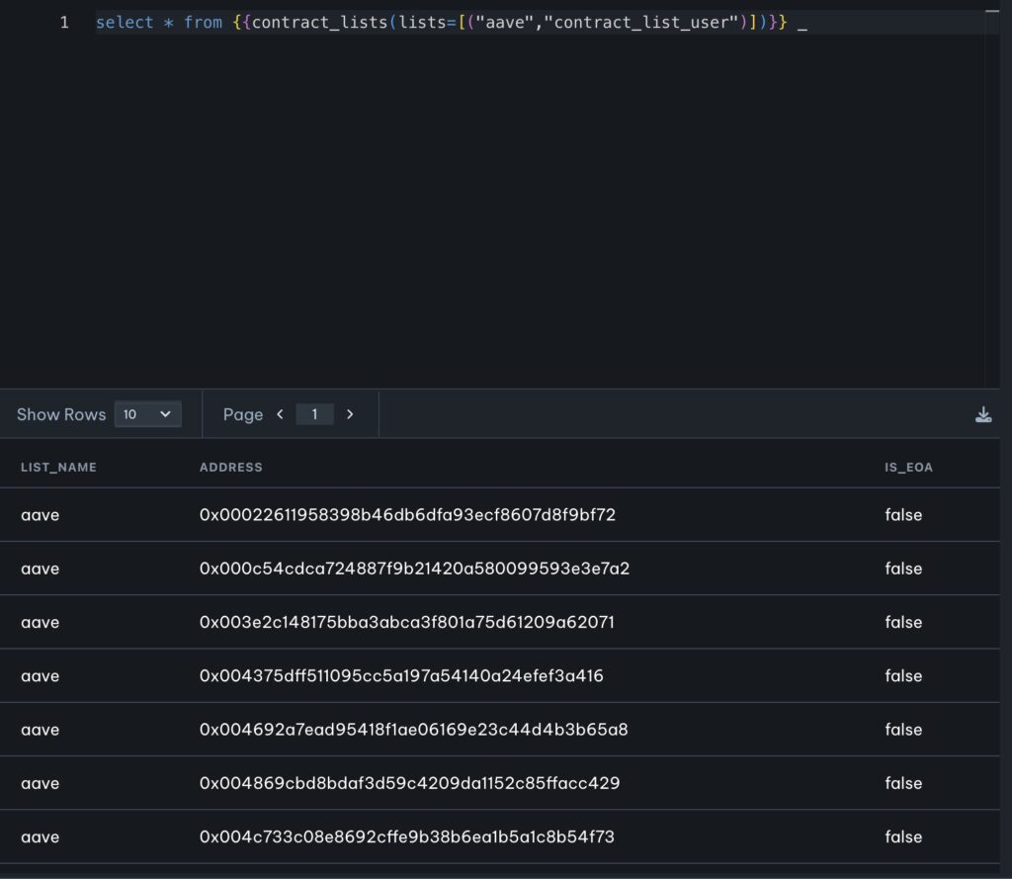The image size is (1012, 879).
Task: Click the IS_EOA column header
Action: coord(908,467)
